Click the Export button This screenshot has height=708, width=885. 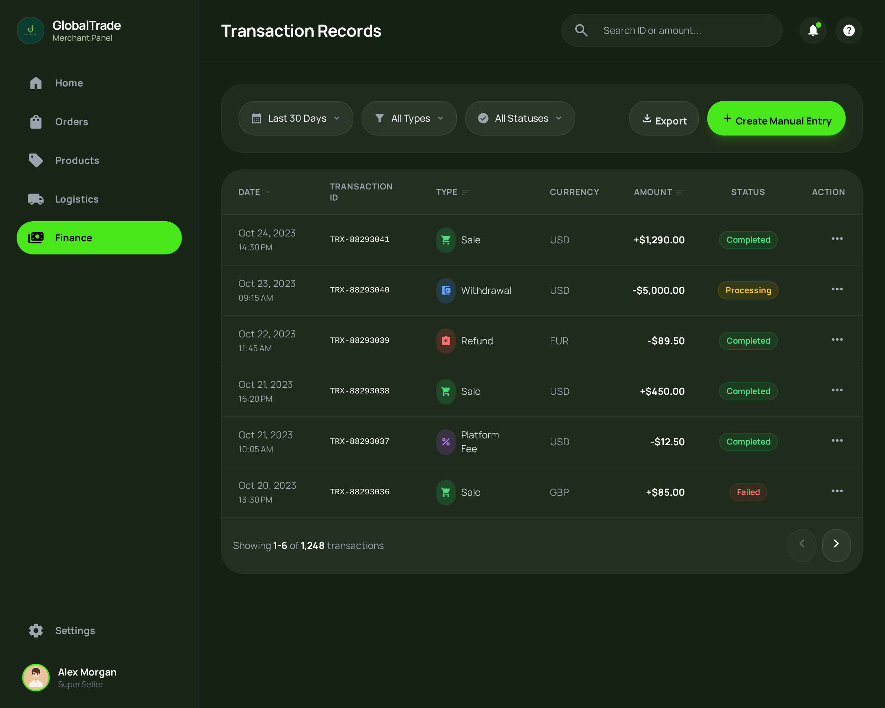[x=664, y=119]
